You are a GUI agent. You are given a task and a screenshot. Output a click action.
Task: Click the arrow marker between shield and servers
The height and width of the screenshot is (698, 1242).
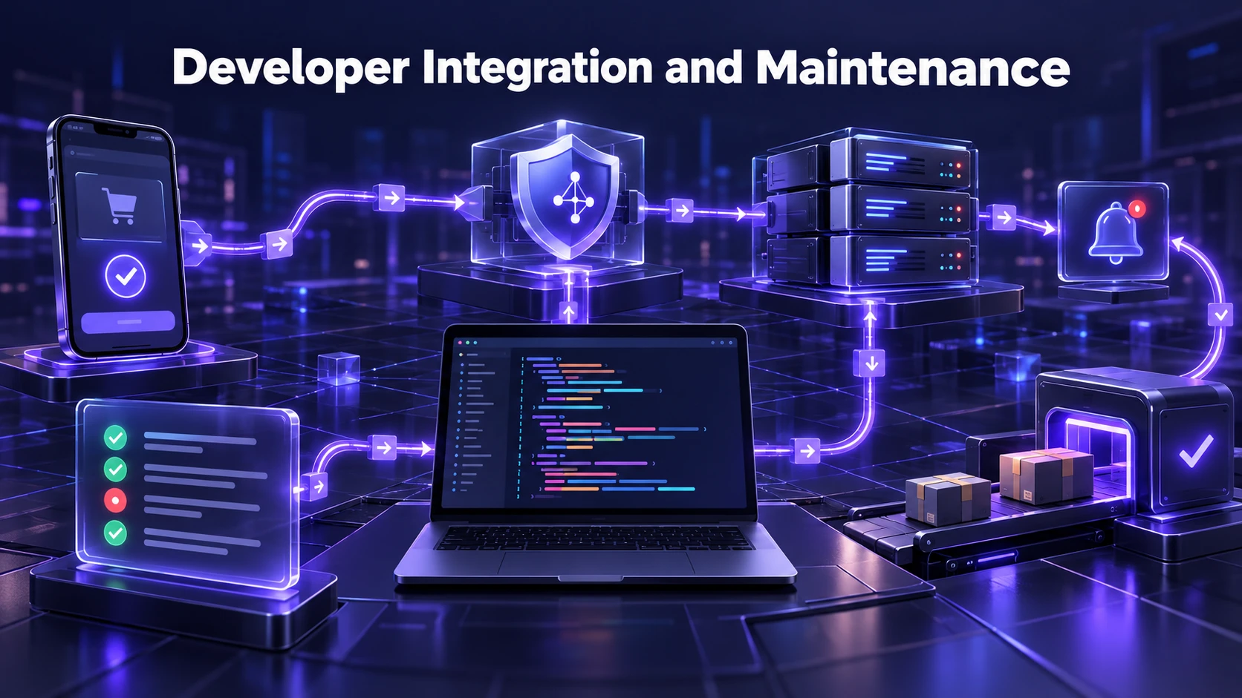[681, 211]
